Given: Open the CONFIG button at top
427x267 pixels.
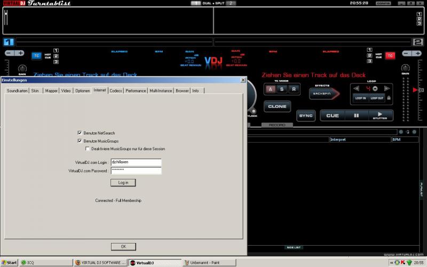Looking at the screenshot, I should 383,3.
